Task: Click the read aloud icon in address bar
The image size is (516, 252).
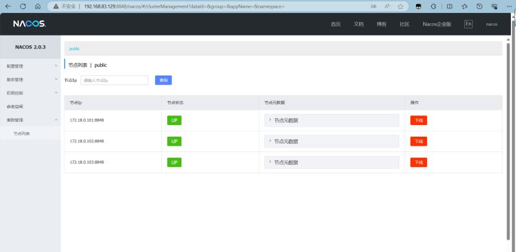Action: 387,6
